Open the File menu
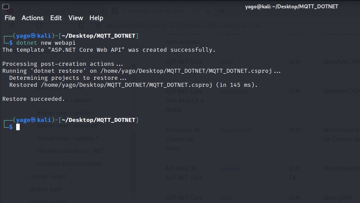Image resolution: width=360 pixels, height=203 pixels. [x=10, y=18]
